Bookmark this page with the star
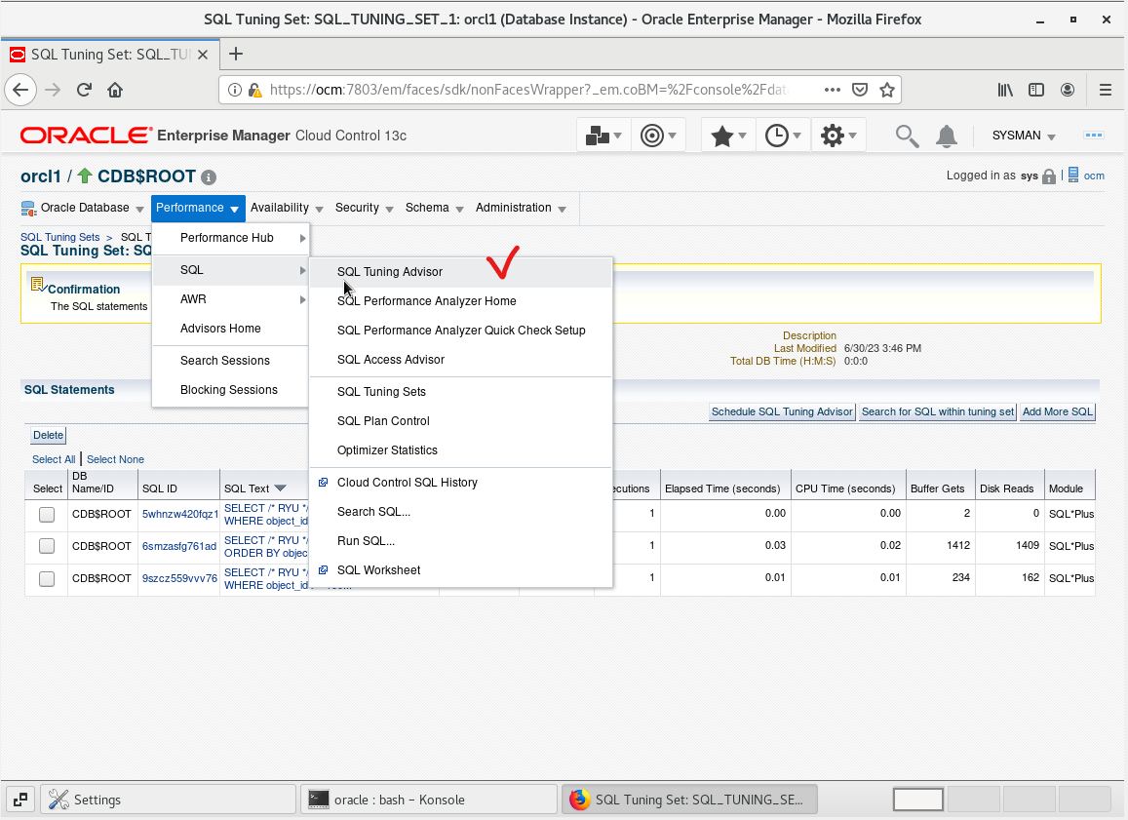The image size is (1128, 820). tap(887, 90)
